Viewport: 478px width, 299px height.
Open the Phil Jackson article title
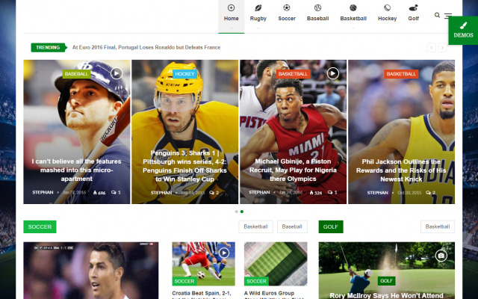click(x=401, y=170)
